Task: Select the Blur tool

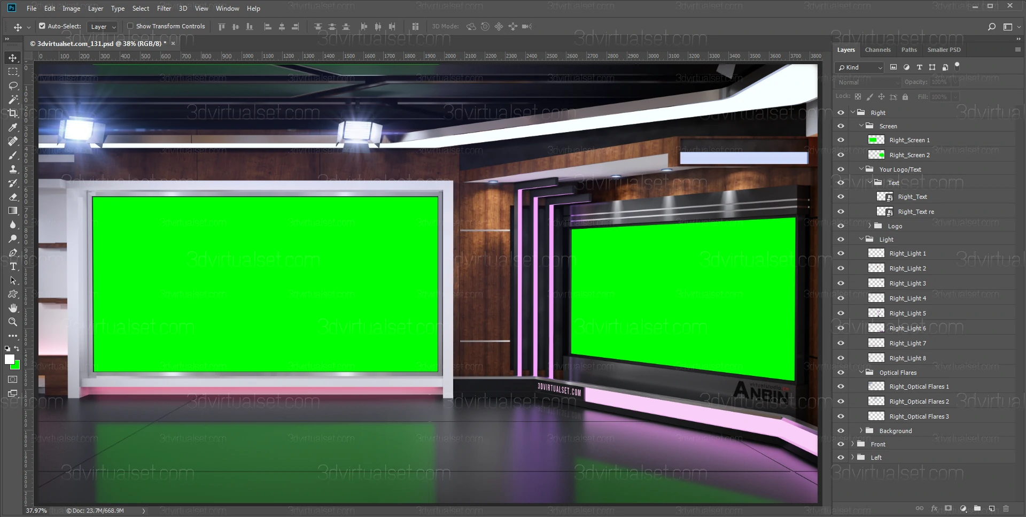Action: coord(13,225)
